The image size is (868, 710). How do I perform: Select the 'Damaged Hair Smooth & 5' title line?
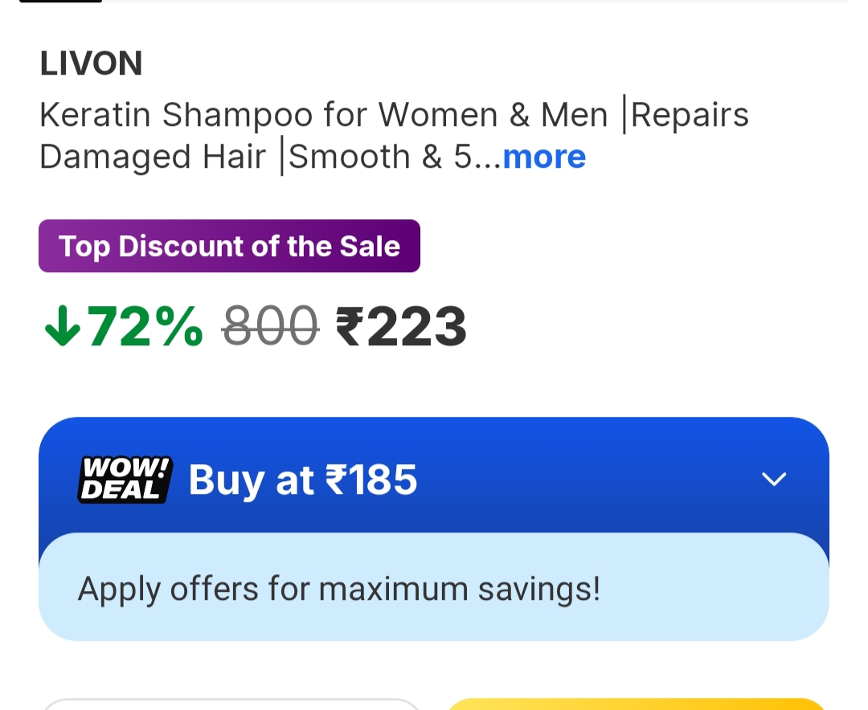[x=270, y=157]
